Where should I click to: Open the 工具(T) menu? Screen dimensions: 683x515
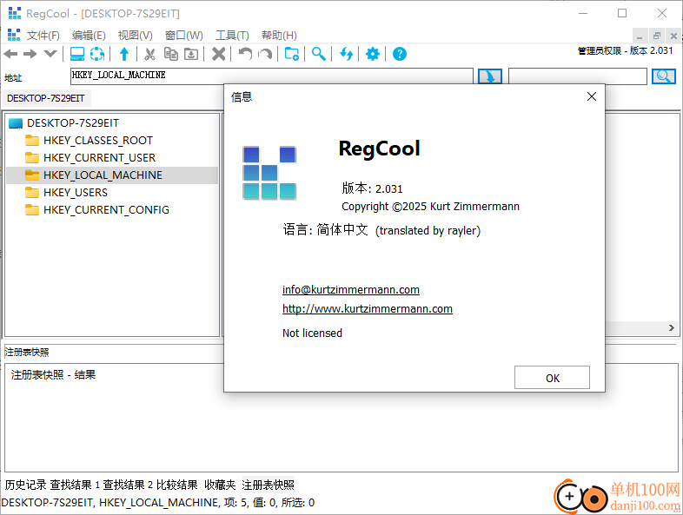pyautogui.click(x=232, y=36)
